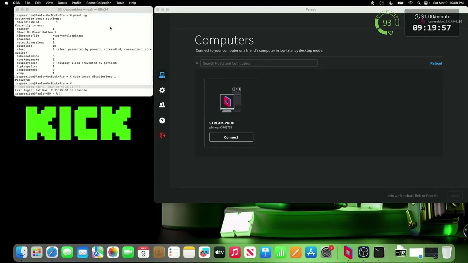The image size is (468, 263).
Task: Open the Trash in the Dock
Action: 446,252
